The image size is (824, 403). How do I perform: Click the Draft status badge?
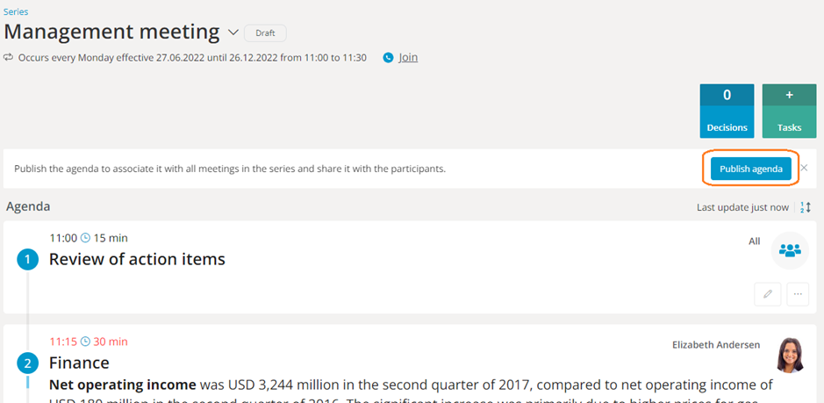point(264,33)
